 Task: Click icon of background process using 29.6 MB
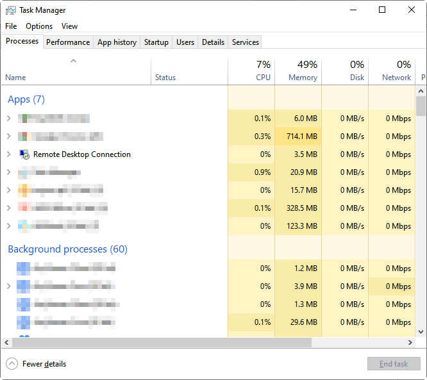point(24,322)
